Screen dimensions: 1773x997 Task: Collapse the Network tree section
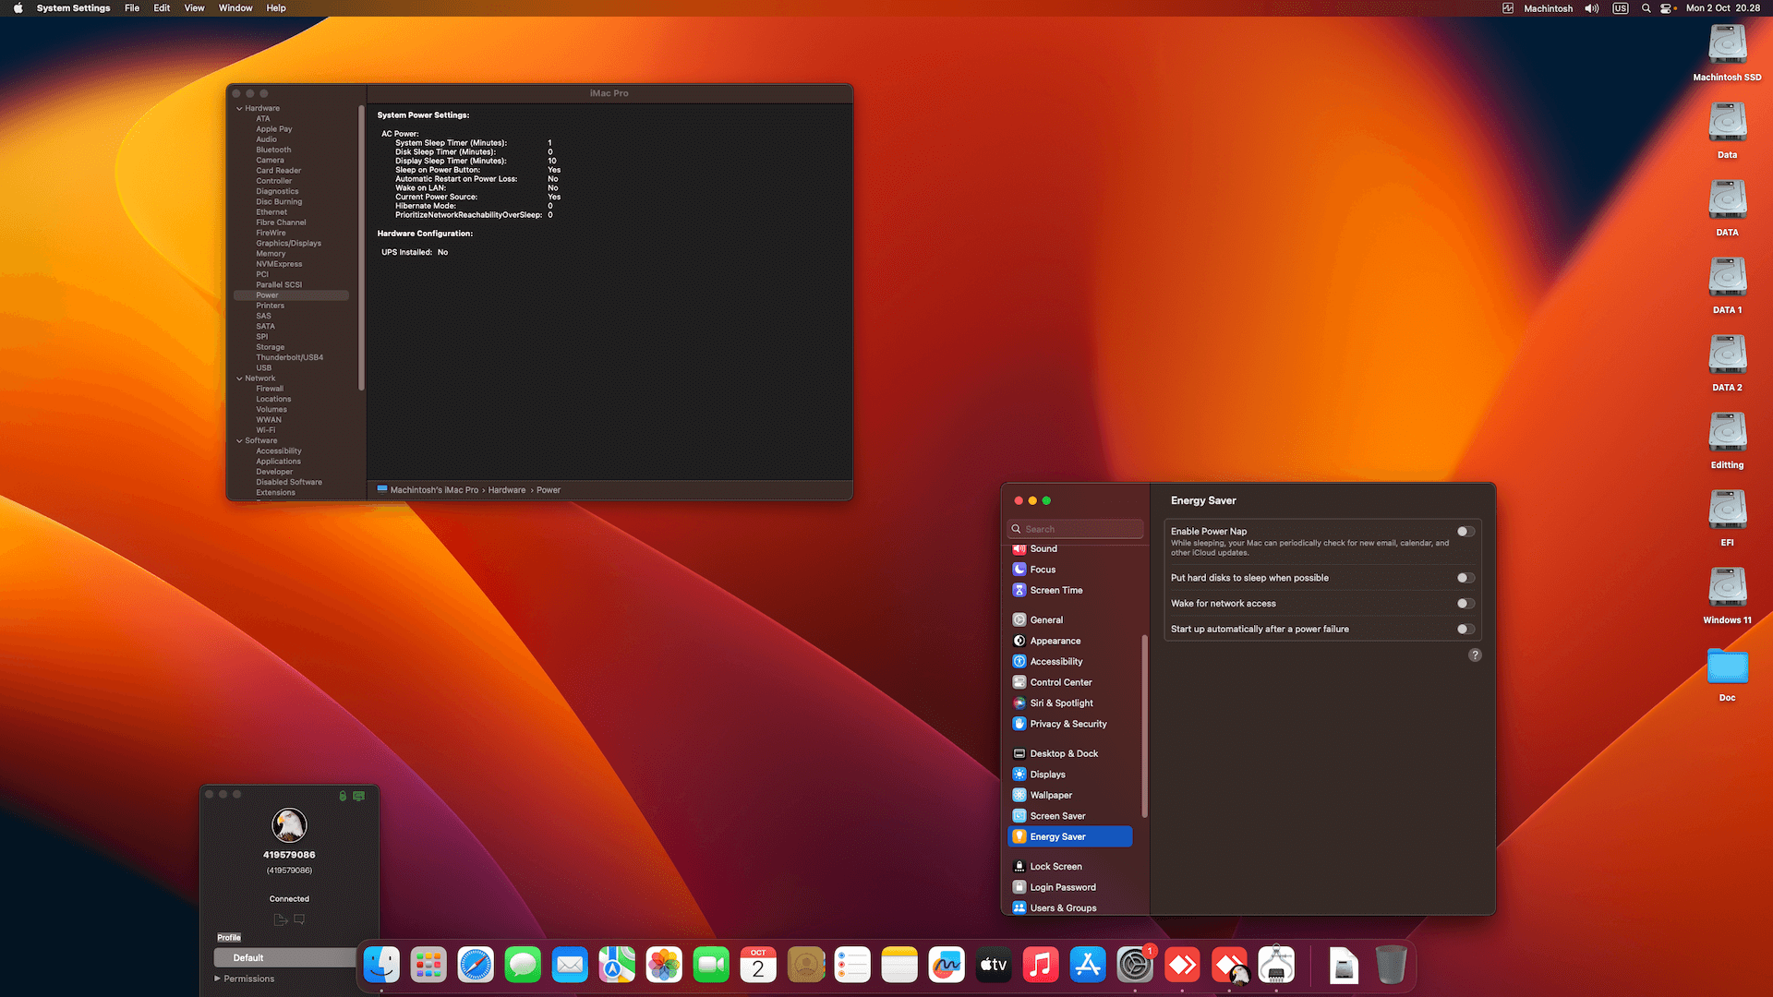click(239, 378)
